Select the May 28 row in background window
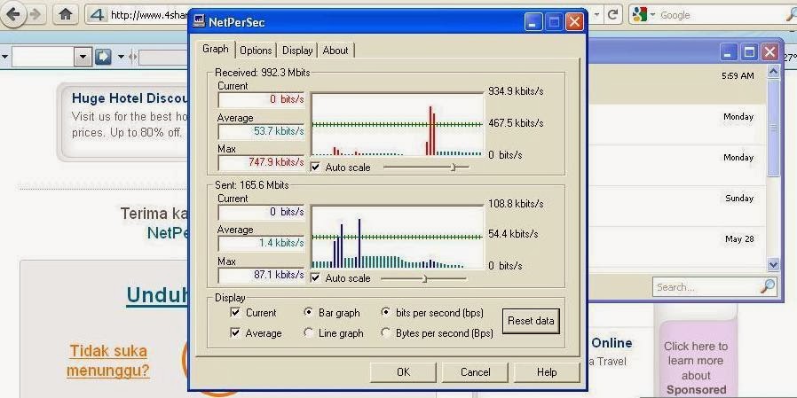This screenshot has height=398, width=797. 676,246
